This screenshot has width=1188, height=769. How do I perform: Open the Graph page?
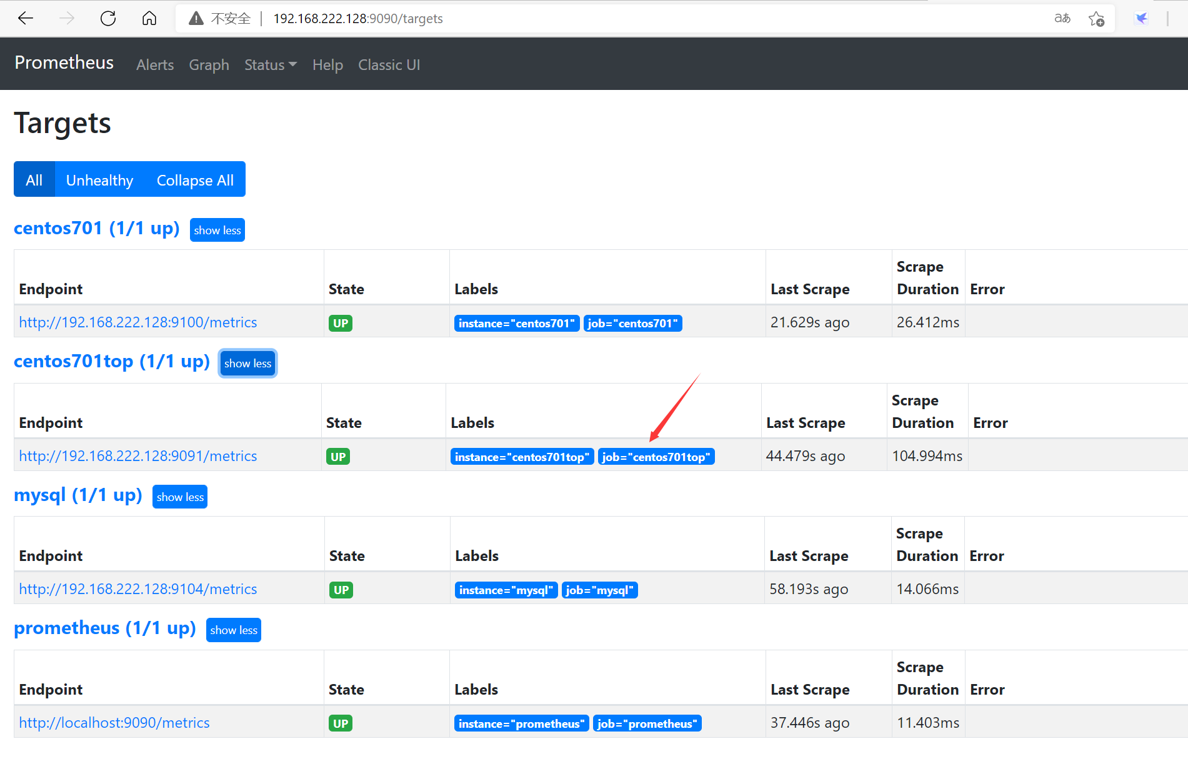(209, 65)
